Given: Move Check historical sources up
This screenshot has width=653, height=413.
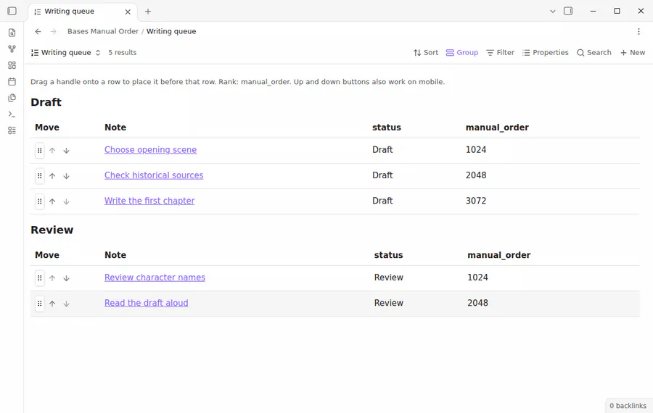Looking at the screenshot, I should [x=52, y=176].
